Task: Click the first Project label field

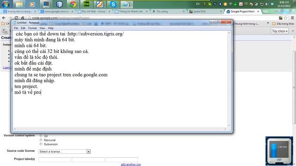Action: (x=55, y=160)
